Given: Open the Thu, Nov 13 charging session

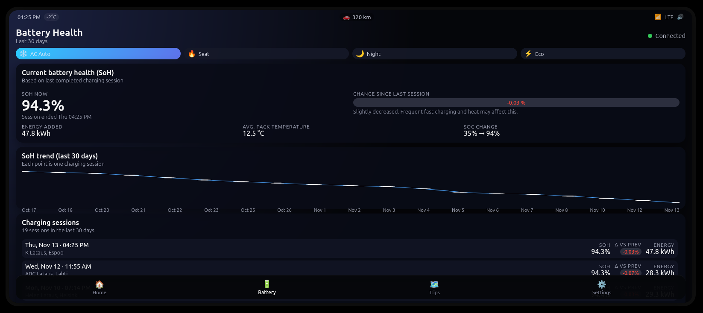Looking at the screenshot, I should [299, 249].
